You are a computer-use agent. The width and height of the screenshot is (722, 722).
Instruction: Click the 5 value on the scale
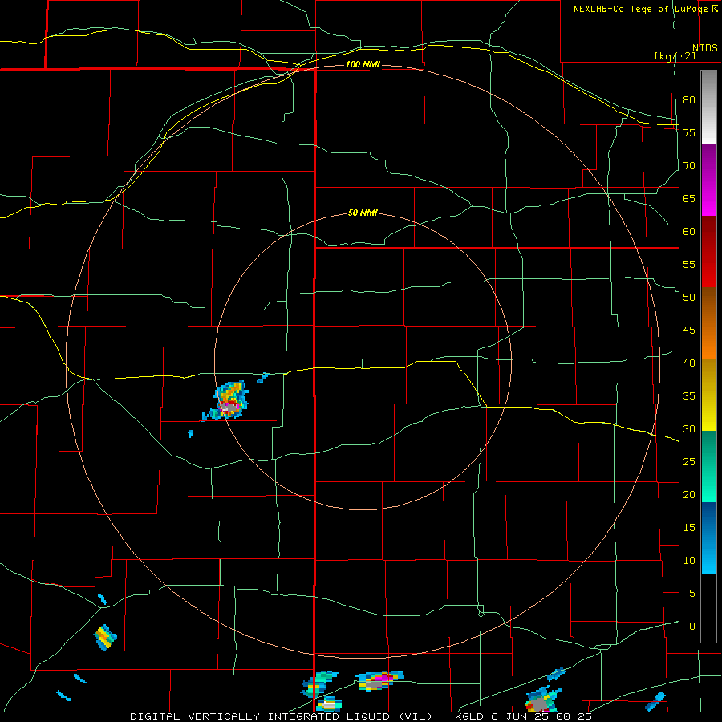tap(692, 593)
